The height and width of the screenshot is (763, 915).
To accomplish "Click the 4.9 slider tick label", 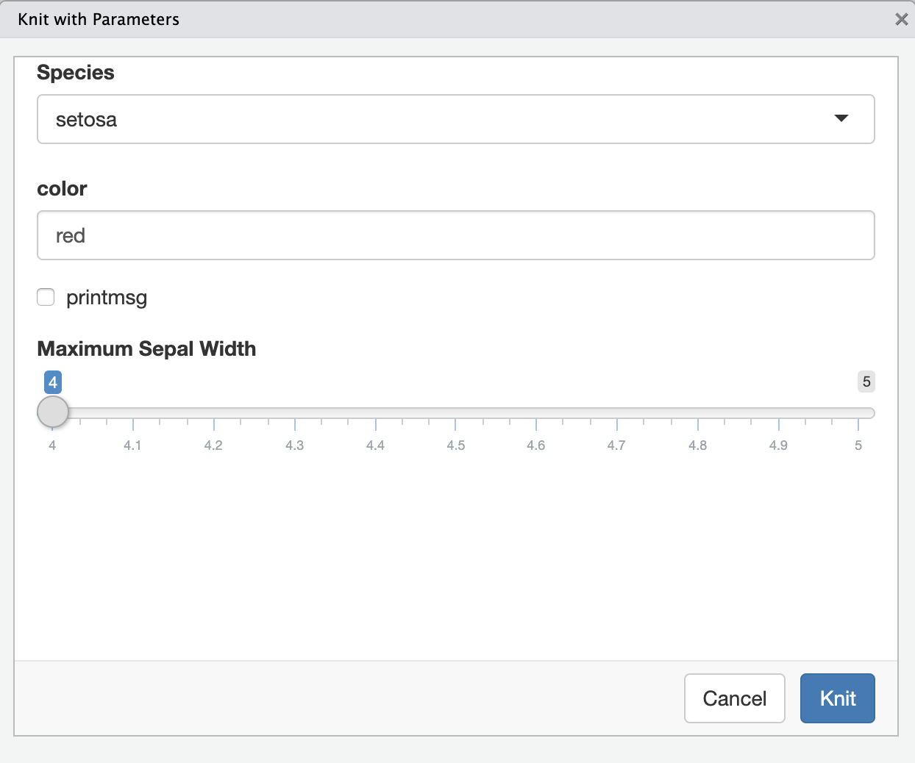I will [778, 445].
